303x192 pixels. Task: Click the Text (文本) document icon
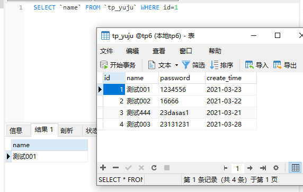click(151, 65)
